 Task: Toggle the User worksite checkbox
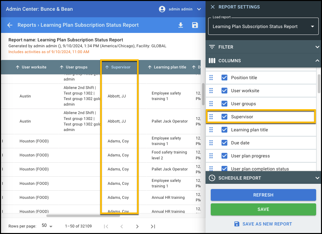coord(224,91)
